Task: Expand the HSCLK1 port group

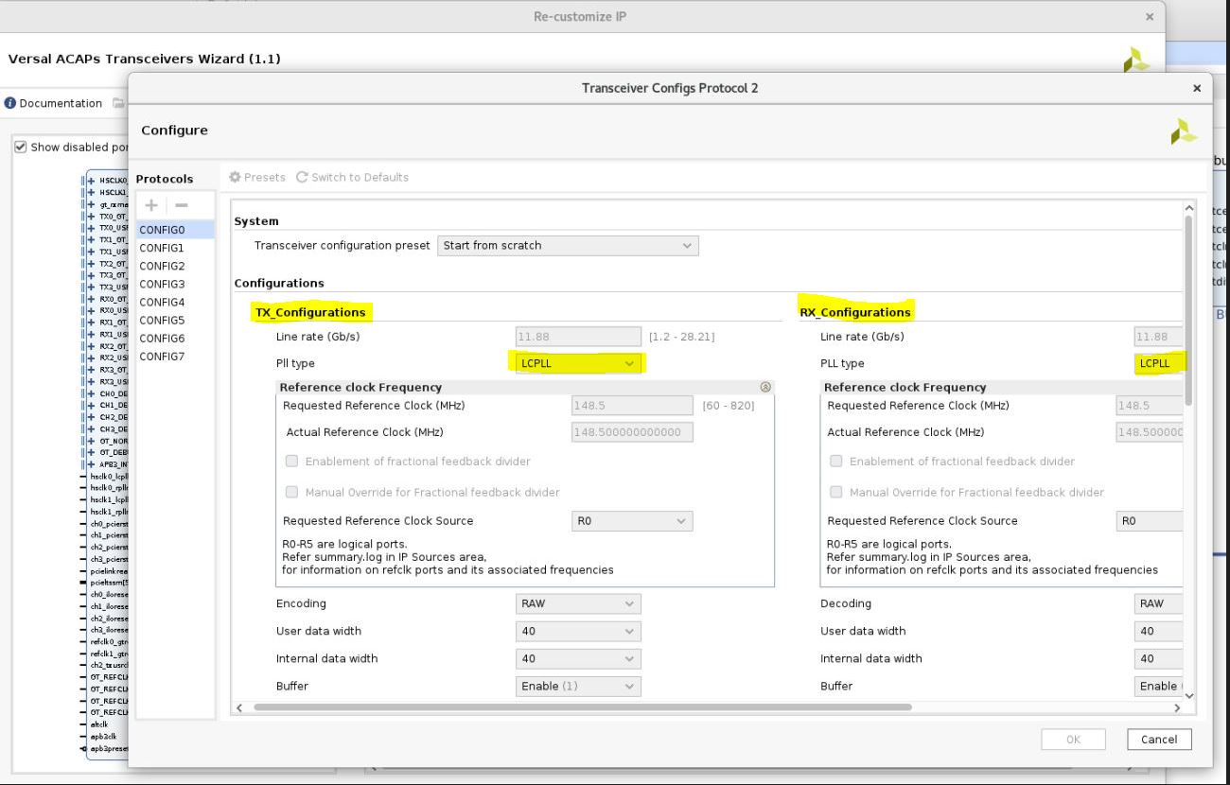Action: (93, 192)
